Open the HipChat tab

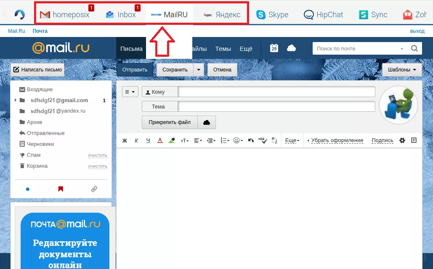323,14
